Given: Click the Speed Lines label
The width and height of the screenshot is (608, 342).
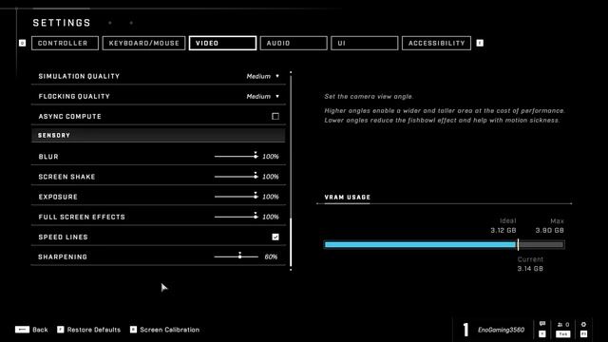Looking at the screenshot, I should pyautogui.click(x=64, y=237).
